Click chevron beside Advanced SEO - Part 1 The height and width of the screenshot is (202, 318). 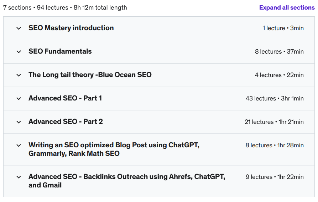click(x=19, y=99)
